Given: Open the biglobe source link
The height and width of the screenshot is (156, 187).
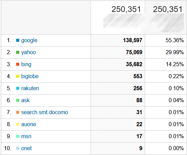Looking at the screenshot, I should click(30, 76).
